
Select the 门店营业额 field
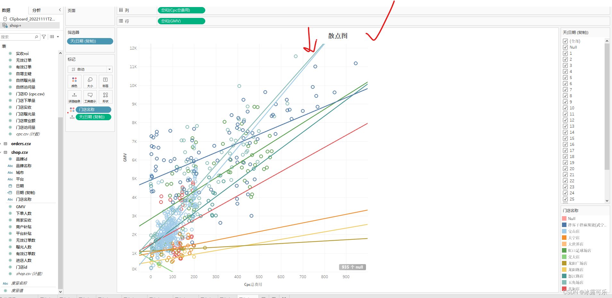[26, 121]
